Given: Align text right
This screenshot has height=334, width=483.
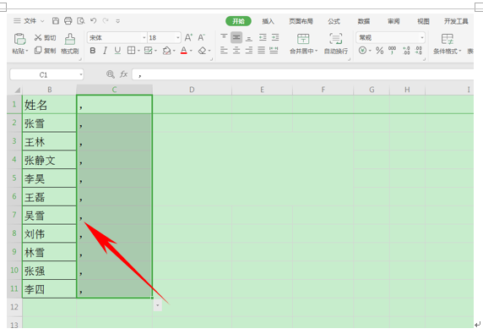Looking at the screenshot, I should 249,50.
